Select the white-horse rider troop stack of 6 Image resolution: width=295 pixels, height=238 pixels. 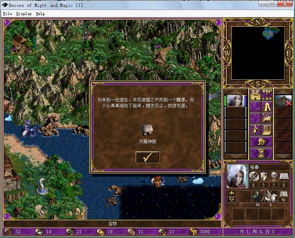pos(271,196)
